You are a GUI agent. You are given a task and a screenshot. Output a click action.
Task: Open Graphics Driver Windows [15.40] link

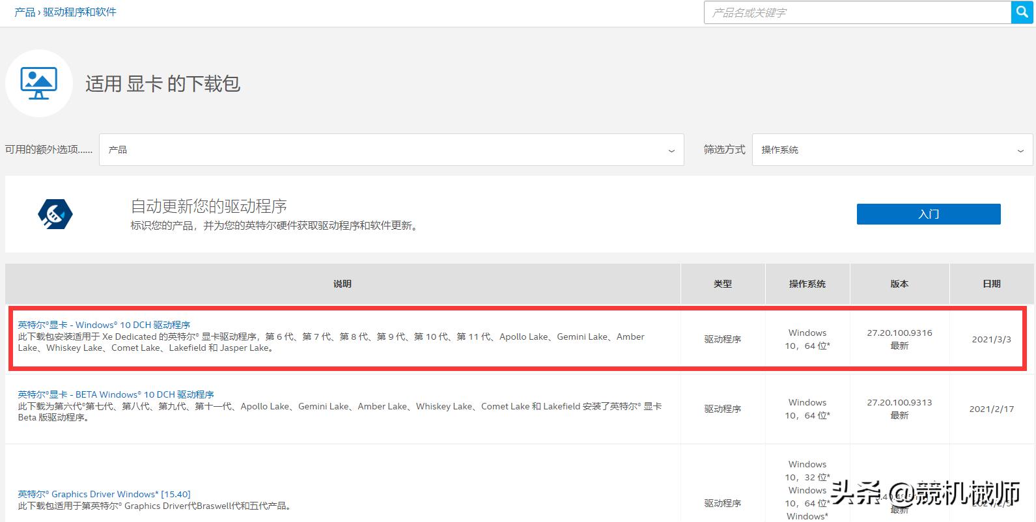[104, 494]
